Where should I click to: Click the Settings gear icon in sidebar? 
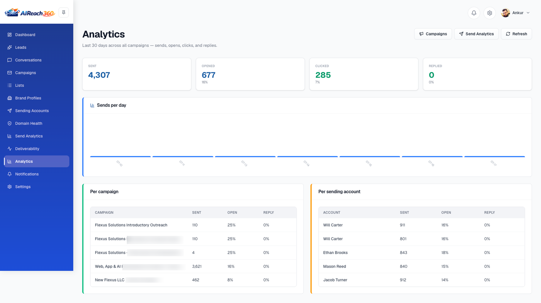[9, 187]
